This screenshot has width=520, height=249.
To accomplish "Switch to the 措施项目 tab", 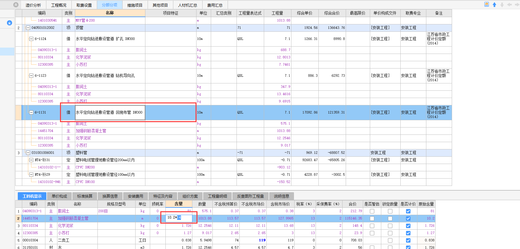I will click(135, 5).
